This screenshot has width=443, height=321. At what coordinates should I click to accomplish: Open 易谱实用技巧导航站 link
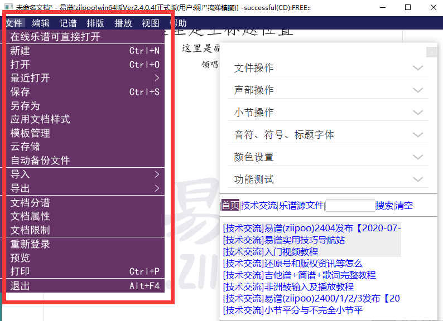tap(284, 240)
